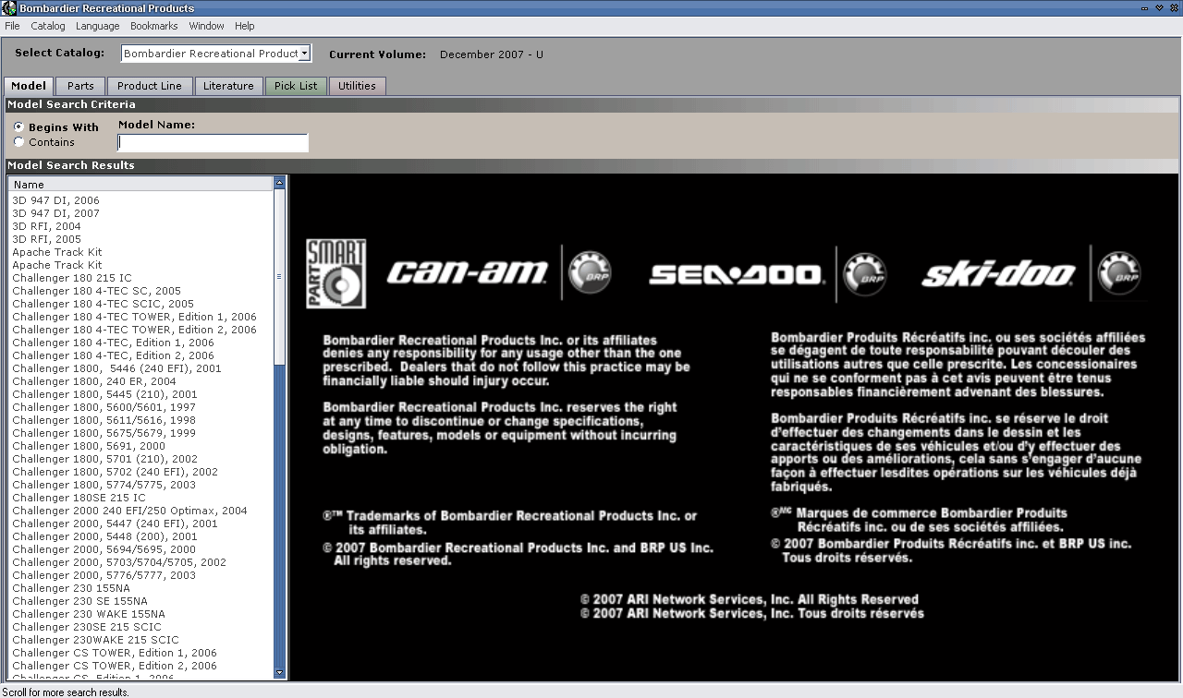Click the Ski-Doo brand logo
The width and height of the screenshot is (1183, 698).
(998, 274)
